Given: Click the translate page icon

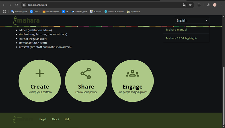Looking at the screenshot, I should click(184, 5).
